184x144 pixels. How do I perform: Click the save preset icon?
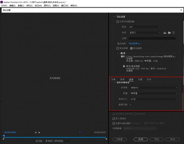[165, 32]
